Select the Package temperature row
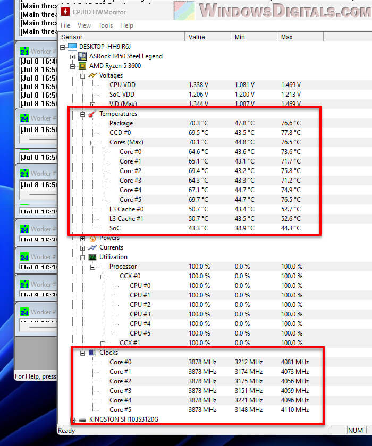The width and height of the screenshot is (372, 446). 215,123
